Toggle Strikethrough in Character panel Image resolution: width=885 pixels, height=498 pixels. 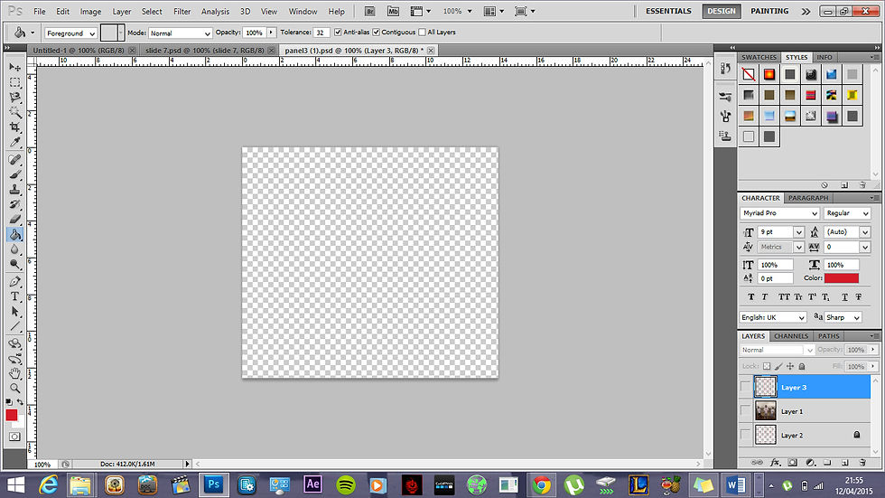859,297
